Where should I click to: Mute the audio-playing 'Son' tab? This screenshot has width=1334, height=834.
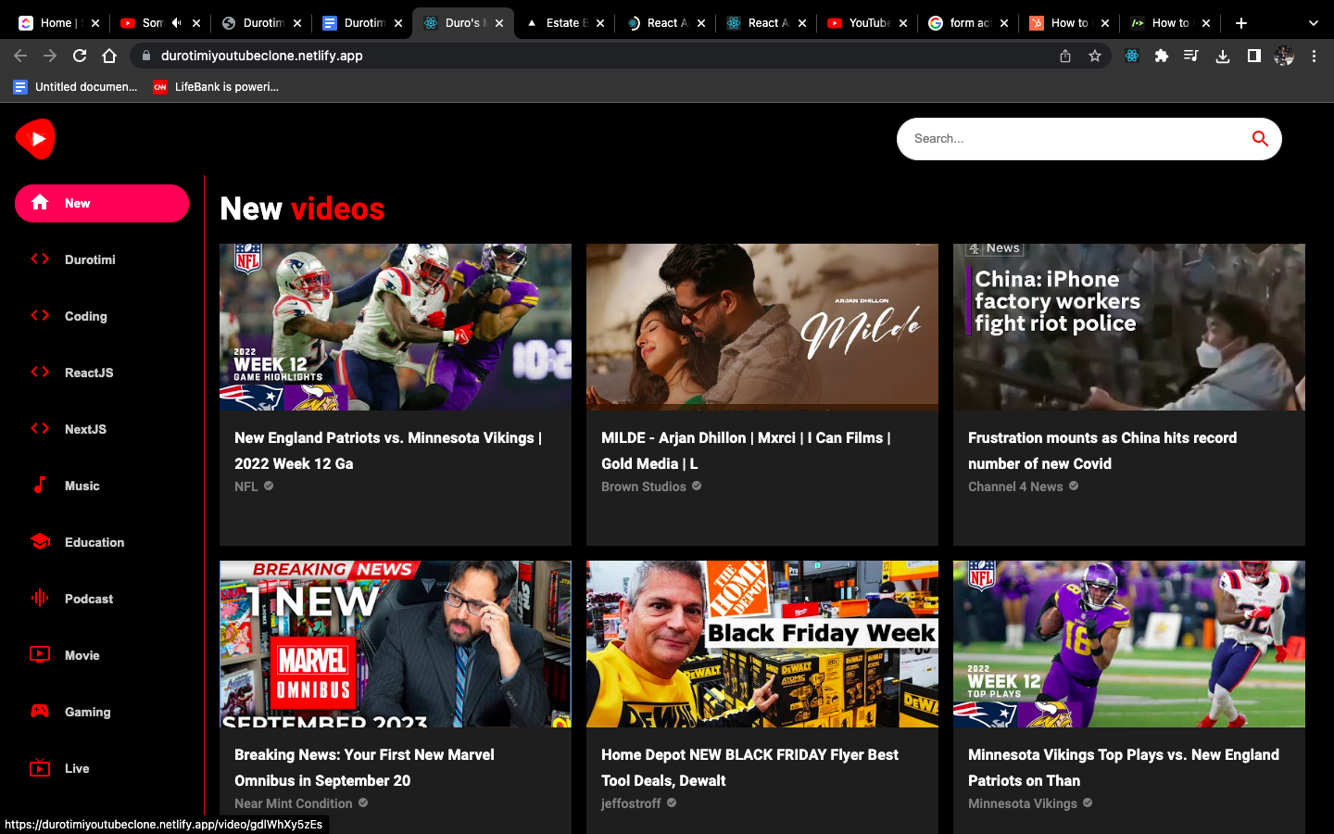[176, 23]
